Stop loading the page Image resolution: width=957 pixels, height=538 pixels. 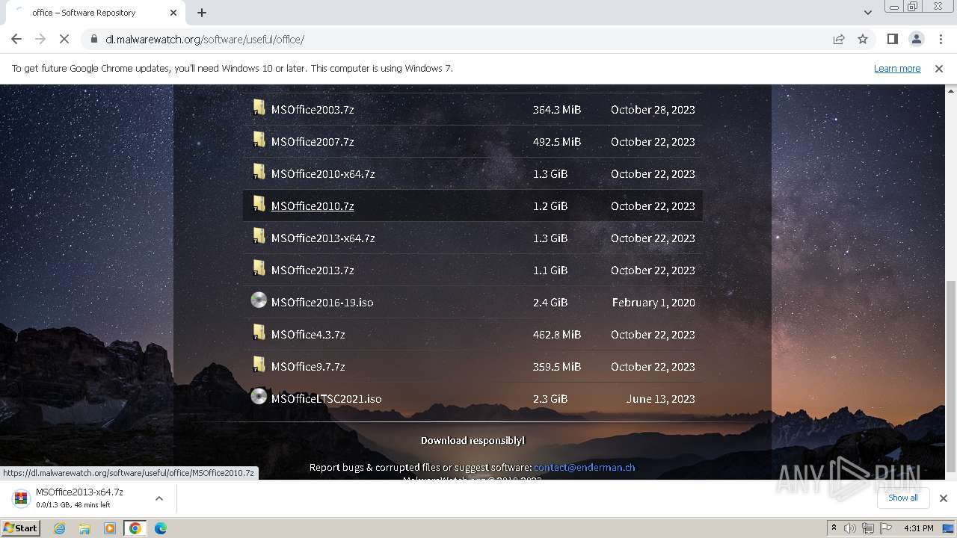click(x=64, y=39)
